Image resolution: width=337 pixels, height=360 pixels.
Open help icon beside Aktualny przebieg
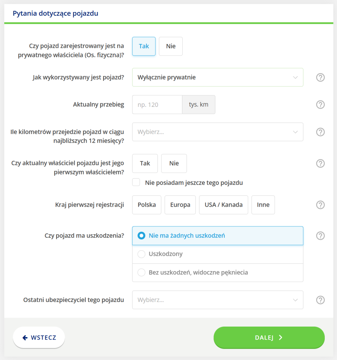[x=320, y=105]
